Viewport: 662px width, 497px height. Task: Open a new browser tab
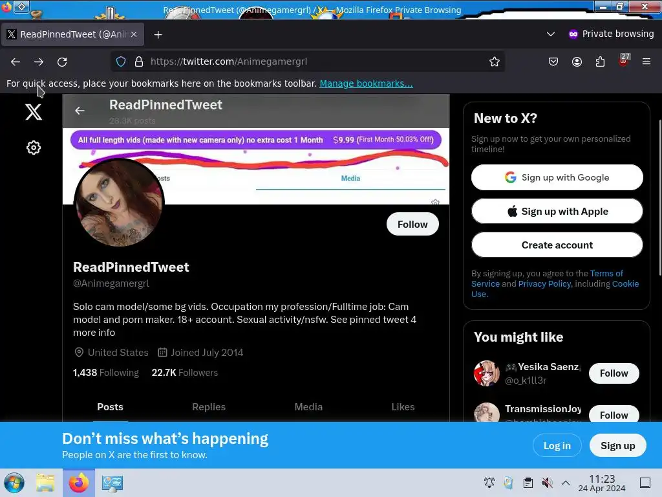[158, 35]
